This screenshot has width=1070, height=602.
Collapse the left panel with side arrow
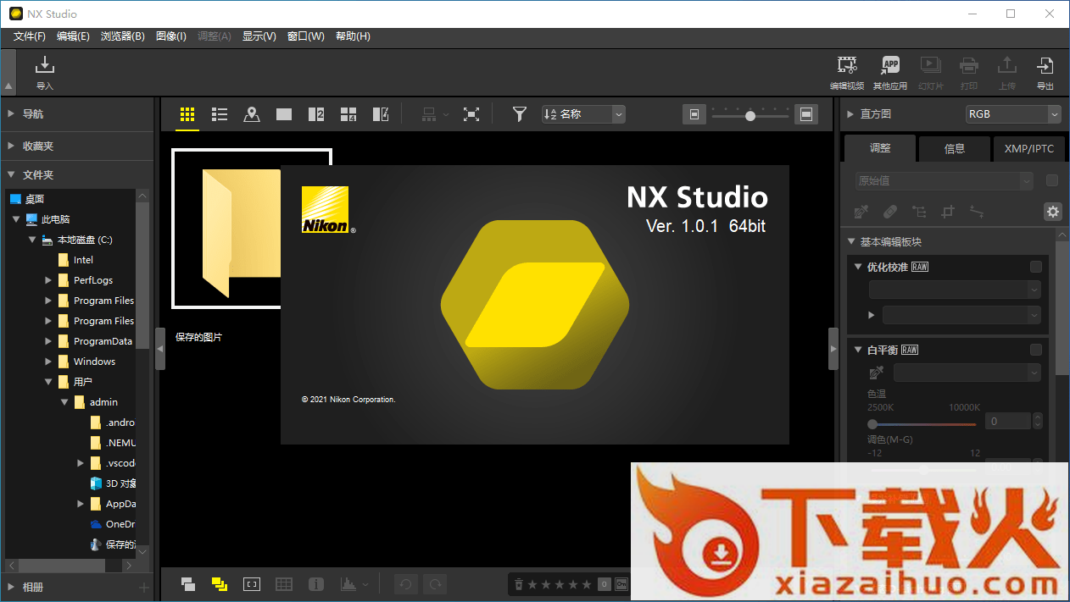click(160, 349)
